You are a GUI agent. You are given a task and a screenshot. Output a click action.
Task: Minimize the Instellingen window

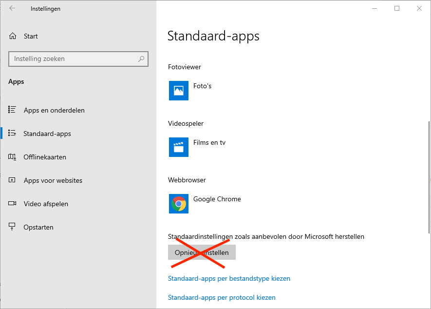pyautogui.click(x=375, y=8)
